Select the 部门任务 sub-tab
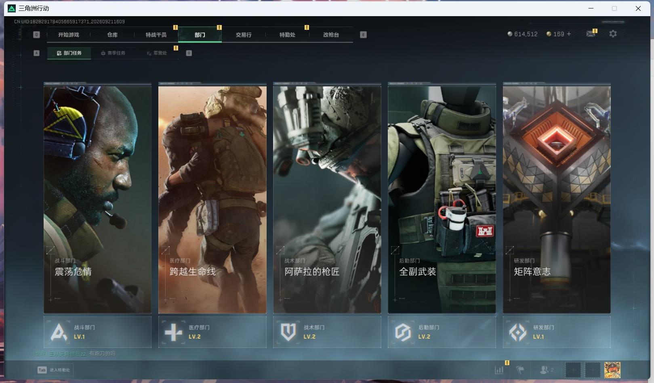 coord(69,53)
